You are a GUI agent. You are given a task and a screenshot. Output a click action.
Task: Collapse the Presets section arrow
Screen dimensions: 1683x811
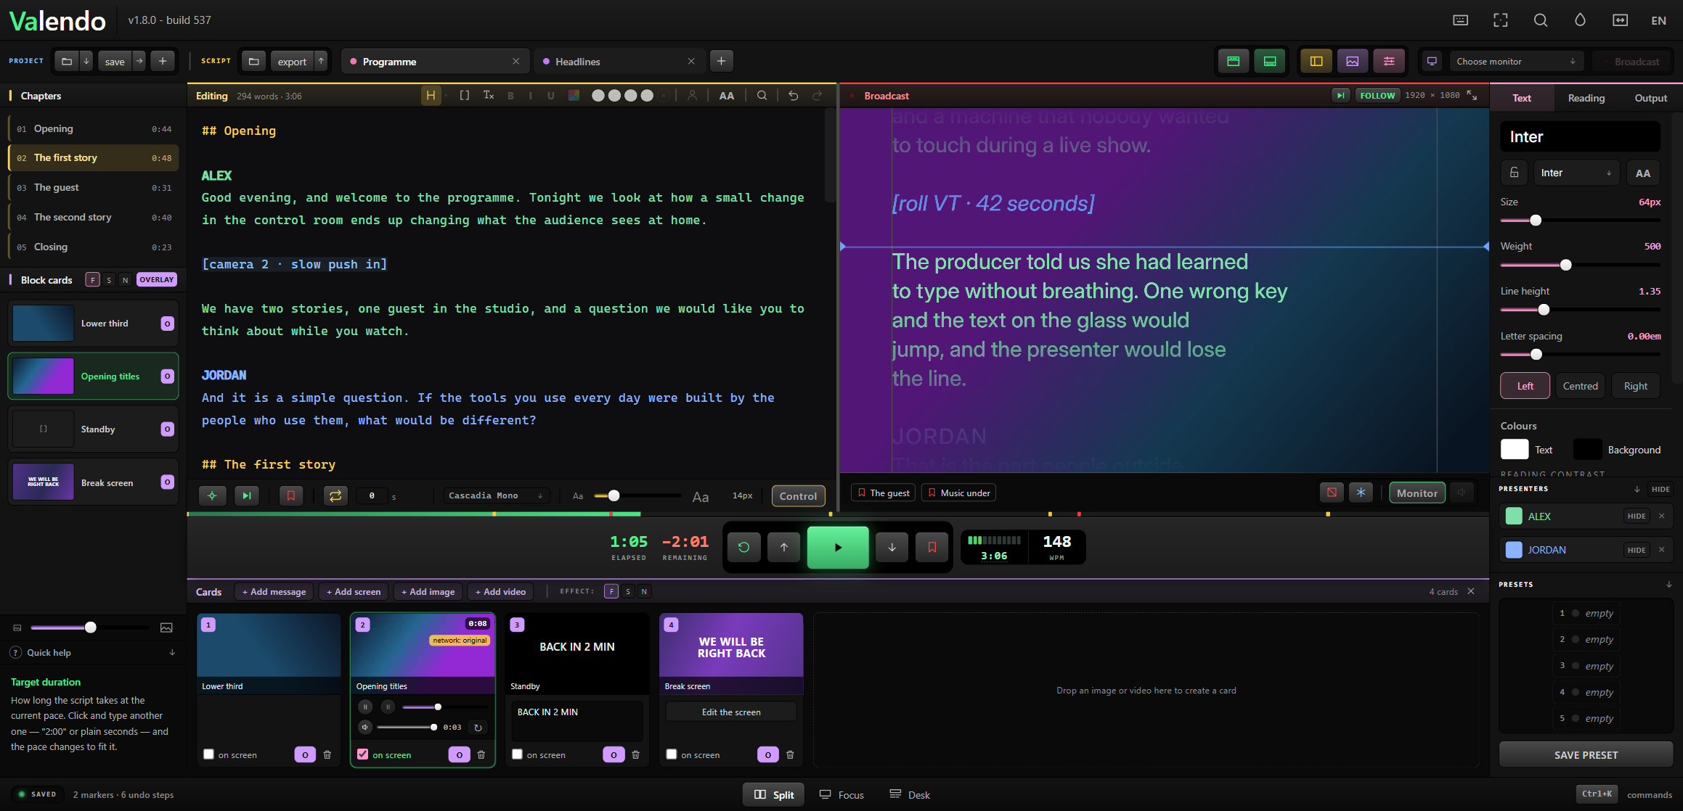click(1669, 585)
